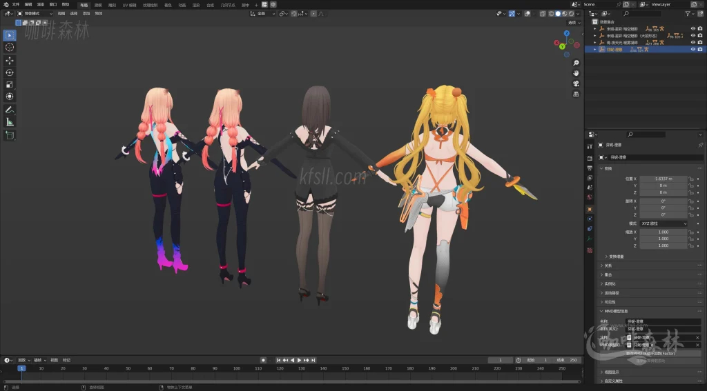The width and height of the screenshot is (707, 391).
Task: Expand the third object in outliner
Action: point(594,42)
